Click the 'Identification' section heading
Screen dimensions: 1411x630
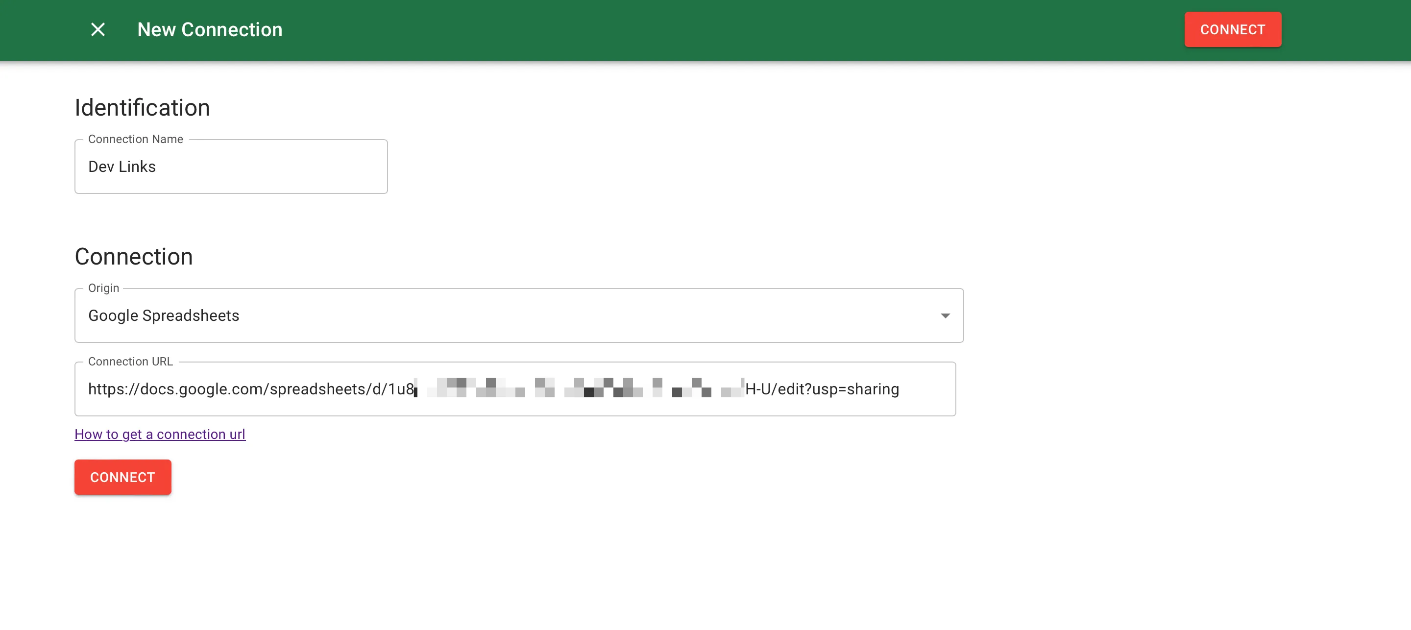[142, 107]
